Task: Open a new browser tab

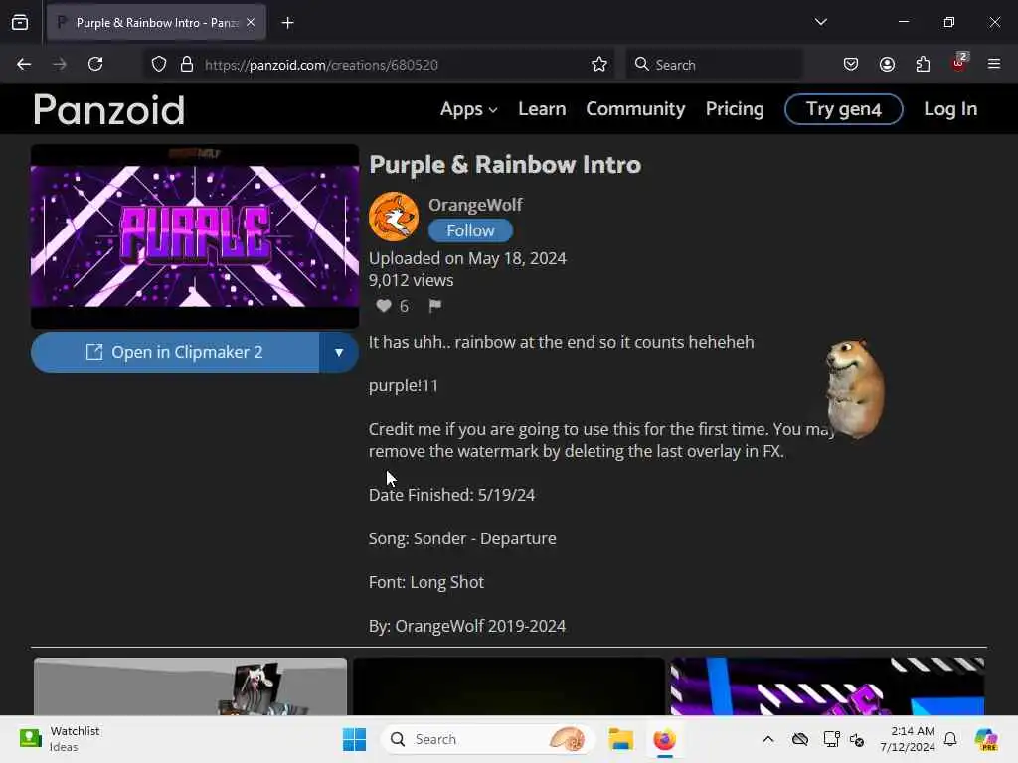Action: tap(287, 23)
